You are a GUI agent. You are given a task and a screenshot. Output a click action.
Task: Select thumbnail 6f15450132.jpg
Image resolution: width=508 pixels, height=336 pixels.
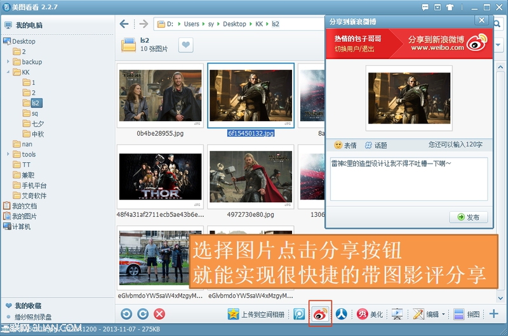(x=251, y=95)
